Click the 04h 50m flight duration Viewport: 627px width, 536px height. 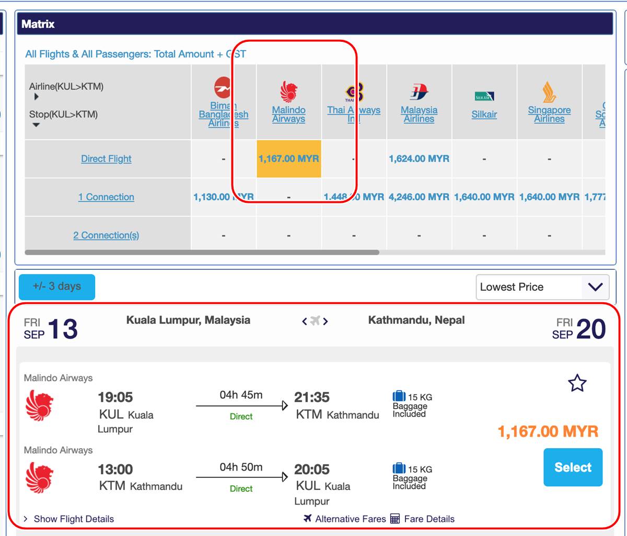click(241, 467)
